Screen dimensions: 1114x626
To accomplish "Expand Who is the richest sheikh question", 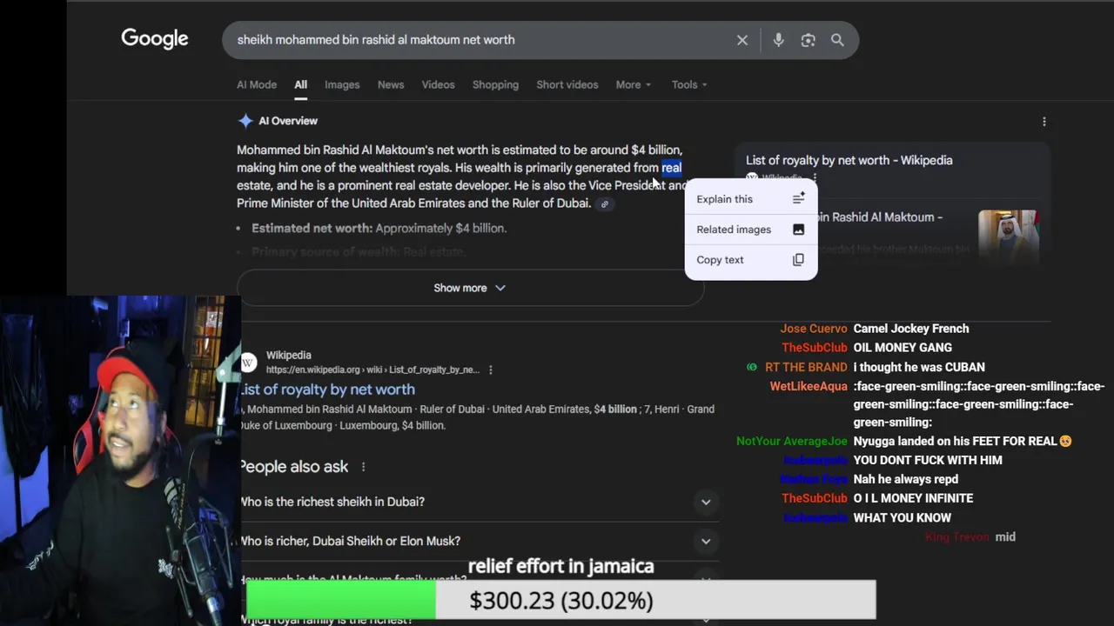I will click(x=477, y=502).
